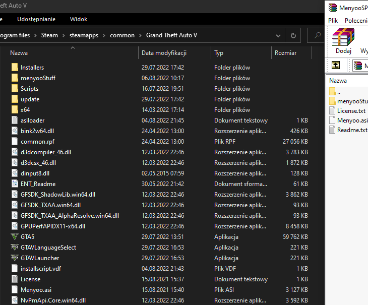
Task: Select the update folder icon
Action: click(x=15, y=99)
